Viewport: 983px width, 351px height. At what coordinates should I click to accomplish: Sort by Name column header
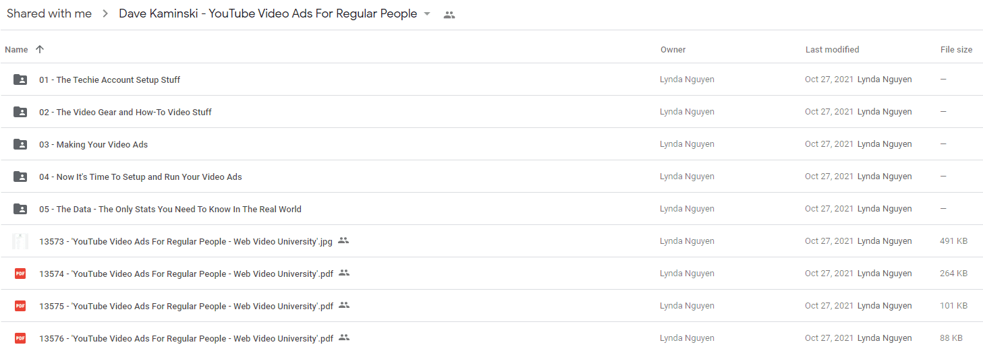16,49
